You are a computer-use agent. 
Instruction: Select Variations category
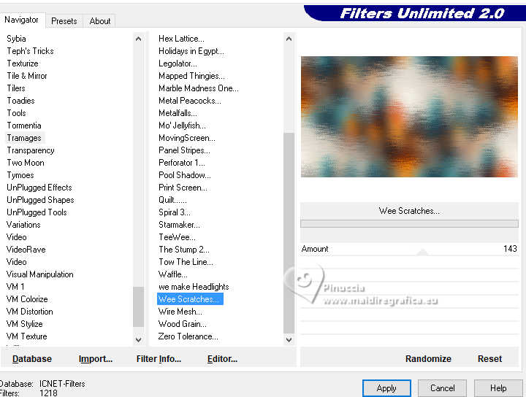23,225
